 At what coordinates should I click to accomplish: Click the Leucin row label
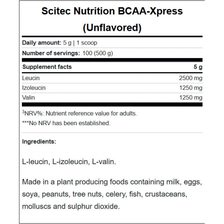pyautogui.click(x=31, y=78)
